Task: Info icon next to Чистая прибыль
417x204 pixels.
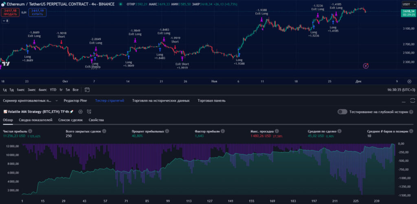Action: (30, 131)
